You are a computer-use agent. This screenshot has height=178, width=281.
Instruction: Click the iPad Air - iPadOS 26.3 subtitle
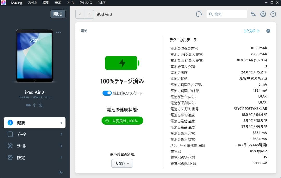click(35, 97)
